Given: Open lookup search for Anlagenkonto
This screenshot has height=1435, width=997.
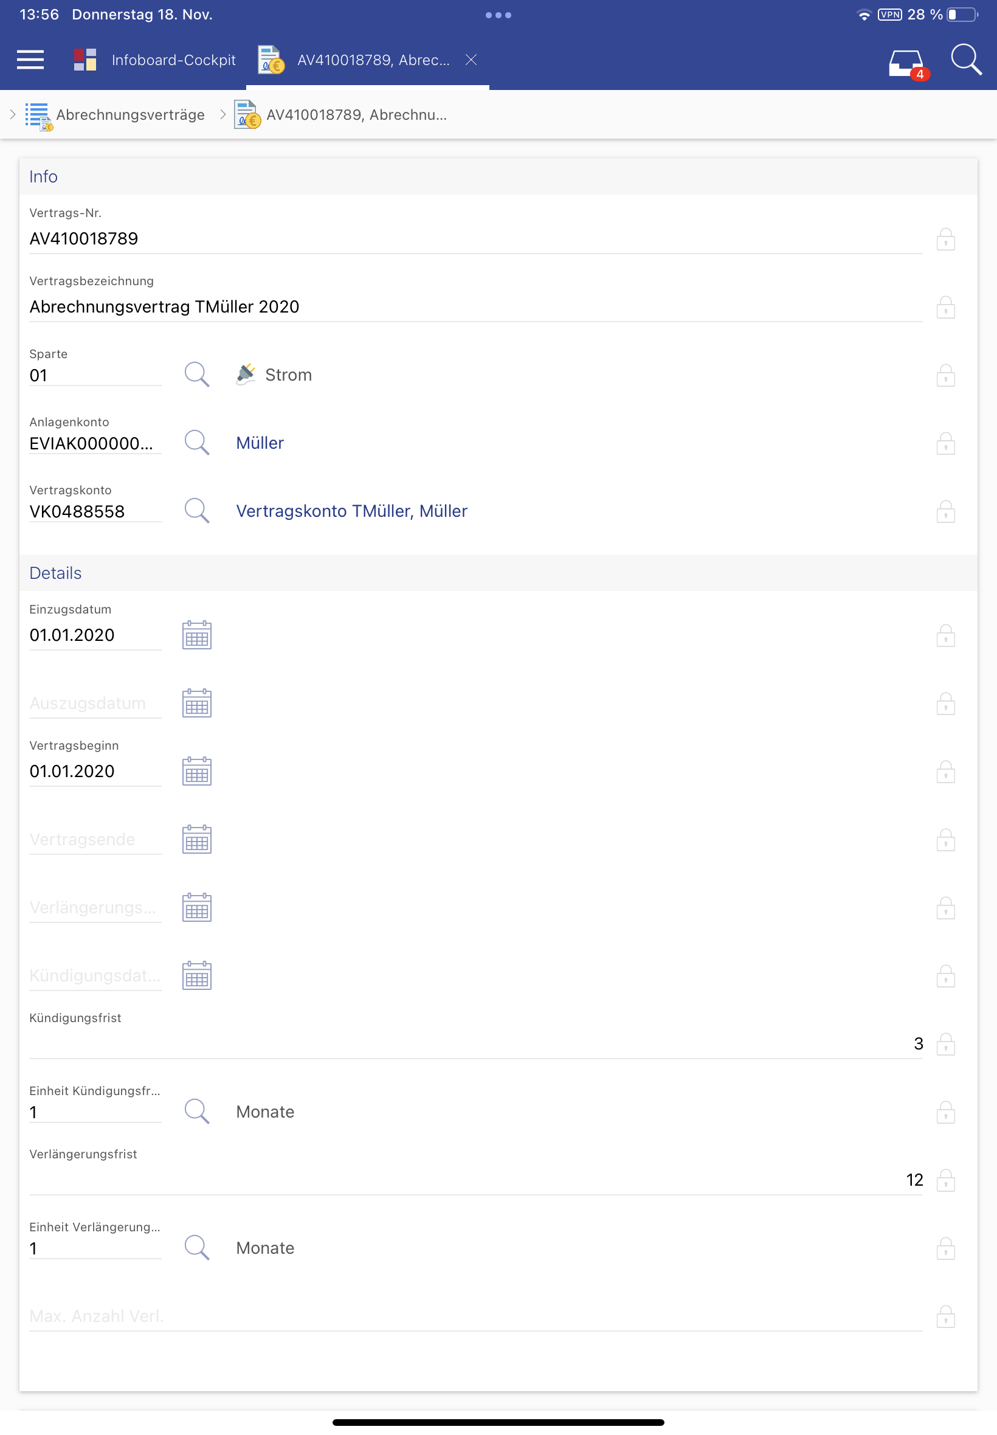Looking at the screenshot, I should tap(196, 443).
